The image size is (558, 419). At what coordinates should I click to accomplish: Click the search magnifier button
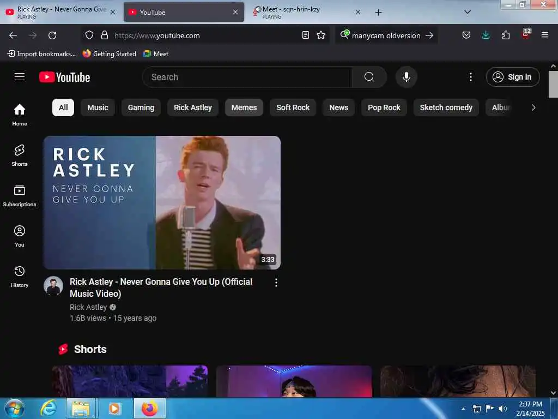point(369,77)
